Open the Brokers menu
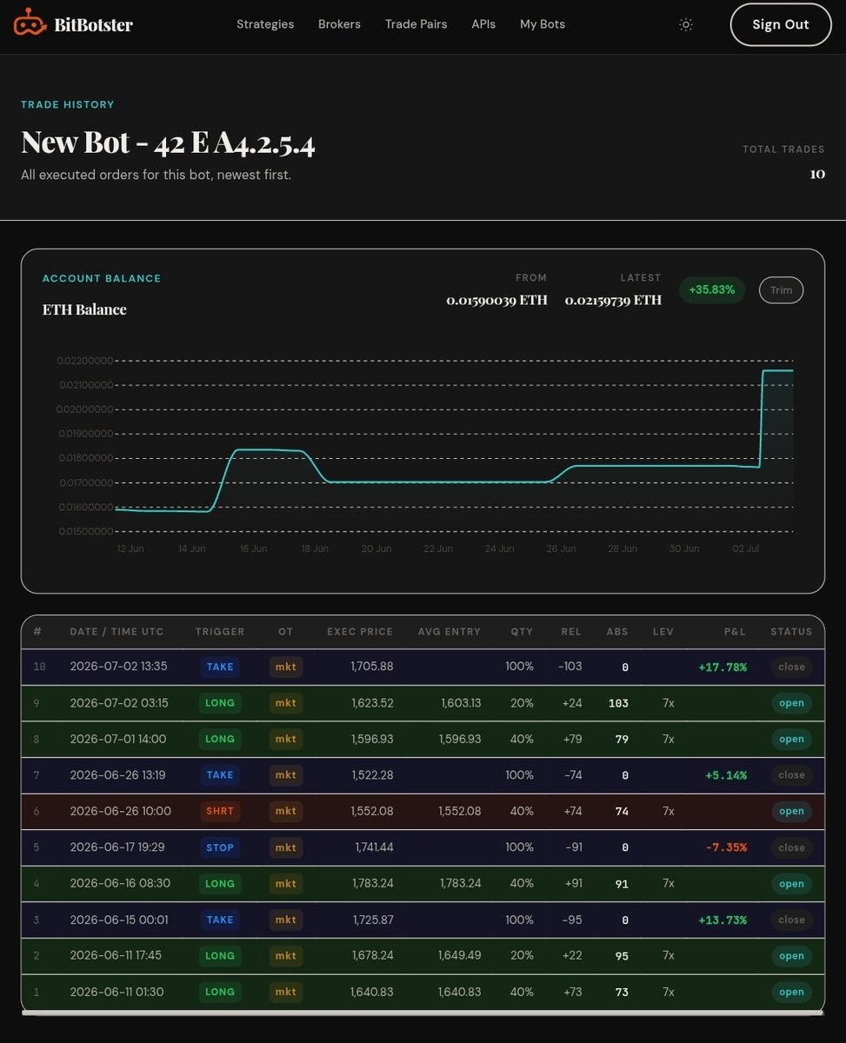This screenshot has width=846, height=1043. 339,24
